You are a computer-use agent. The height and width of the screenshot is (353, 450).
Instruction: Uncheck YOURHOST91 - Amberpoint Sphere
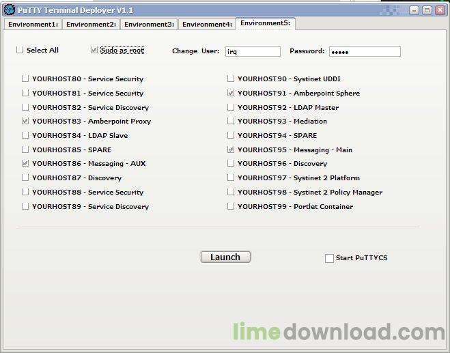231,93
